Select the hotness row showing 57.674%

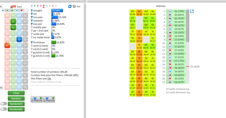click(176, 40)
